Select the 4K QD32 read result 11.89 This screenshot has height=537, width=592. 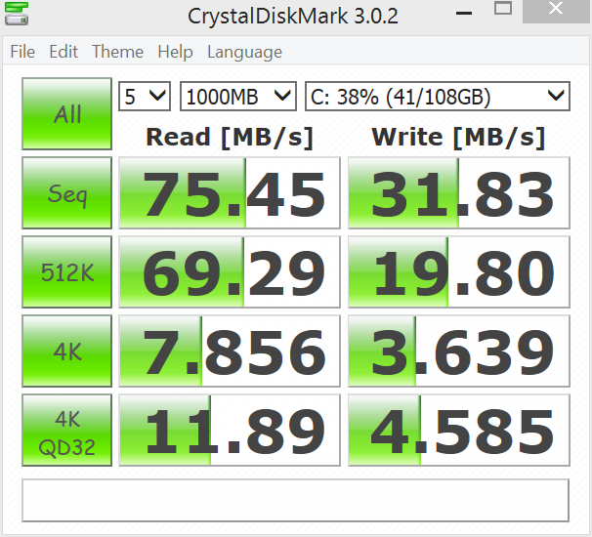[x=230, y=431]
